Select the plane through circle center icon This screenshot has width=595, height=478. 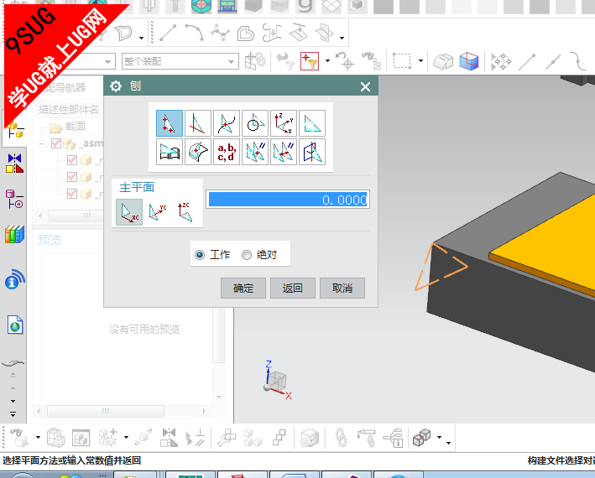coord(255,123)
